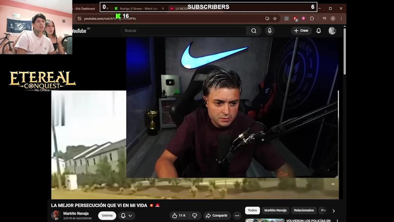This screenshot has width=394, height=222.
Task: Select the Relacionados filter chip
Action: point(304,210)
